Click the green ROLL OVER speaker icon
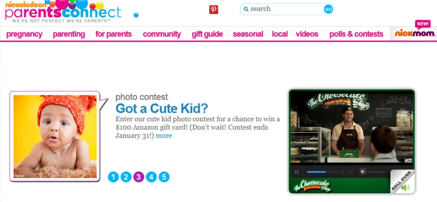The image size is (437, 202). pyautogui.click(x=405, y=187)
